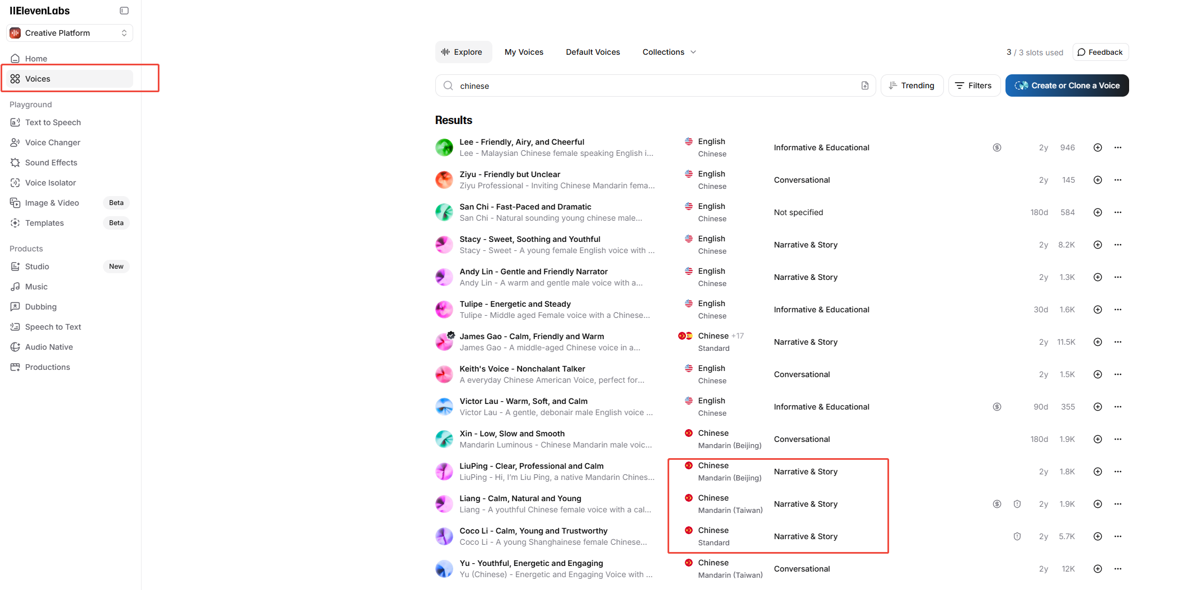Open more options for Ziyu voice
The image size is (1189, 590).
[1117, 180]
